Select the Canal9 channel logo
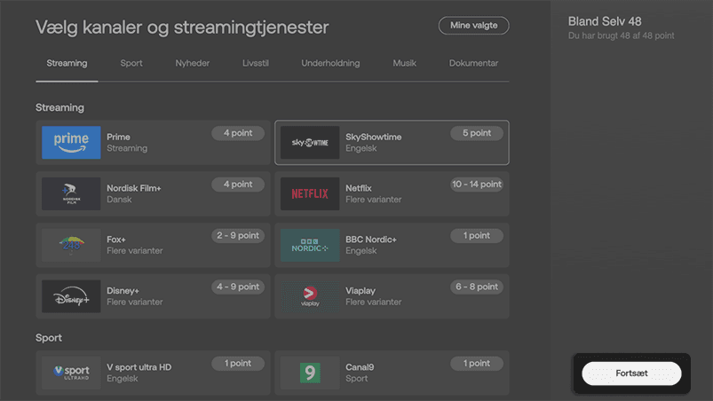 coord(310,373)
